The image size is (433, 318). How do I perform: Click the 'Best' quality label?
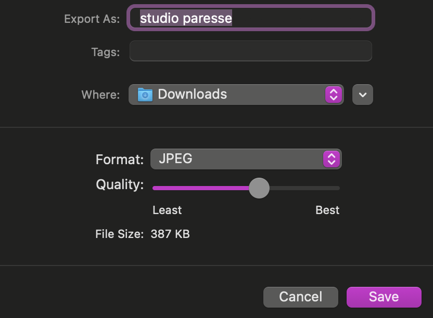(327, 210)
